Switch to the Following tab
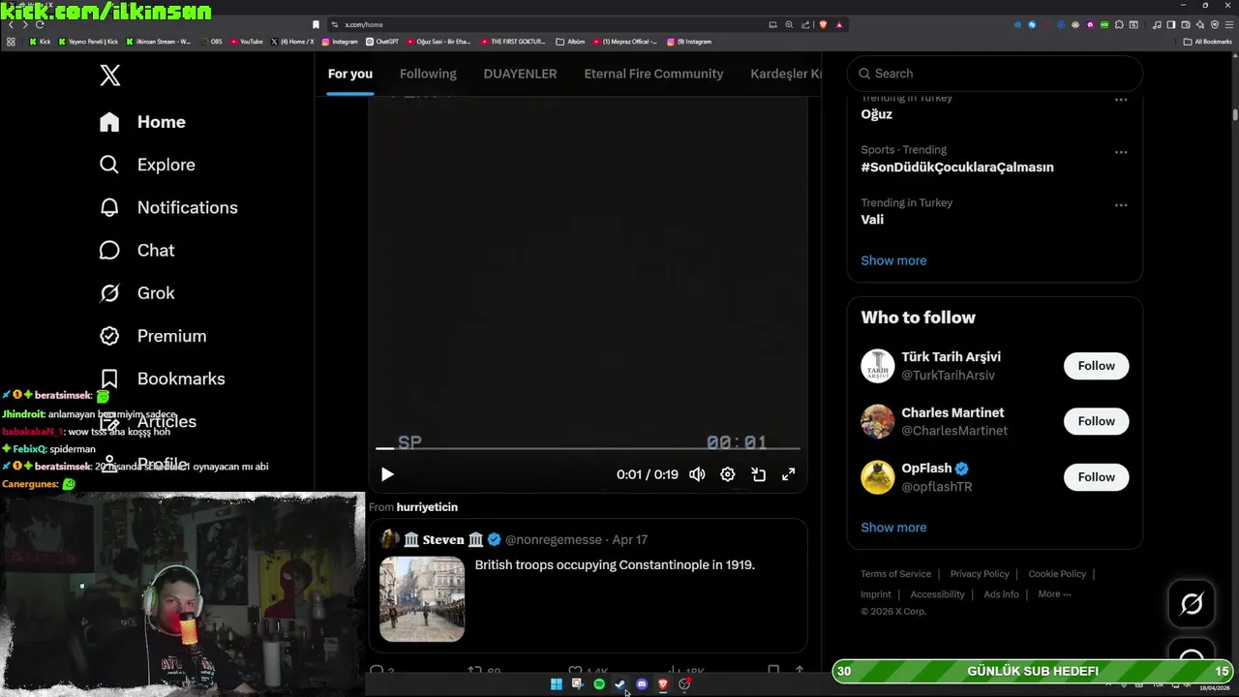1239x697 pixels. click(428, 74)
